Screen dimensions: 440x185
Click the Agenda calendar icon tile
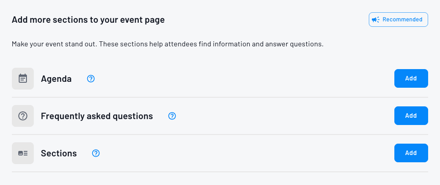[x=23, y=79]
